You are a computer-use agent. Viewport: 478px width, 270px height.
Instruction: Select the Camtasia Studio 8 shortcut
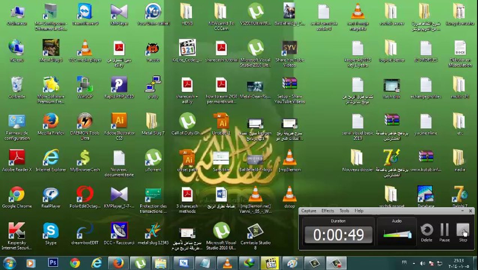tap(255, 236)
